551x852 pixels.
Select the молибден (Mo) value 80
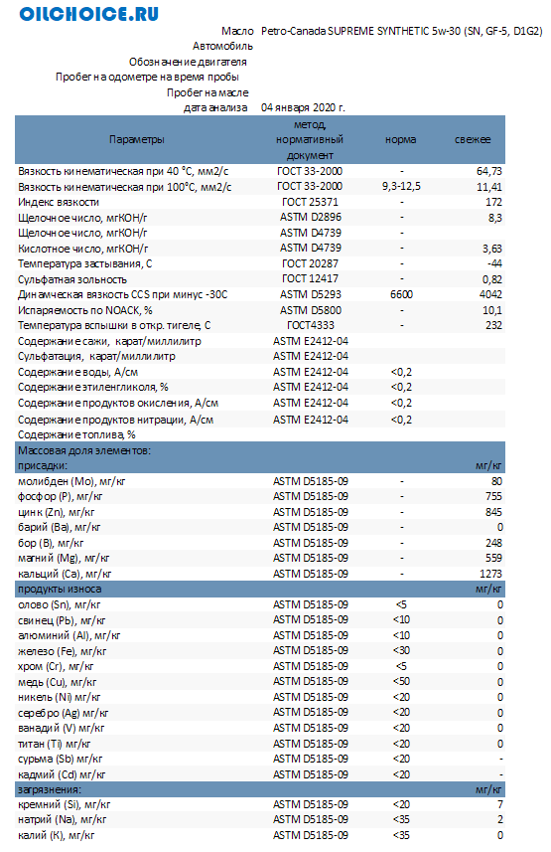(496, 481)
